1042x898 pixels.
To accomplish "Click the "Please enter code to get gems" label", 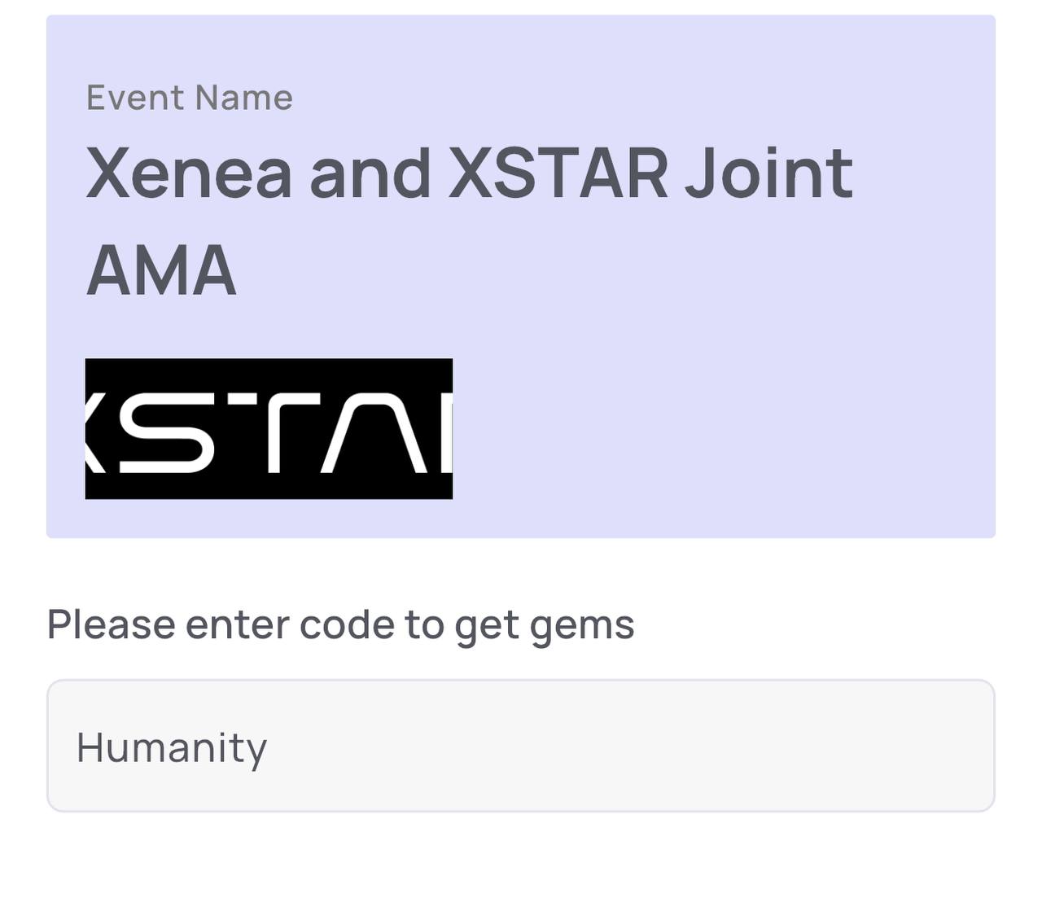I will click(x=340, y=625).
